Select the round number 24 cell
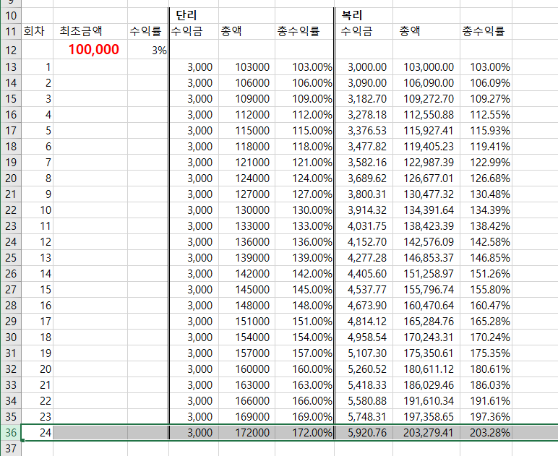The image size is (558, 456). coord(37,433)
